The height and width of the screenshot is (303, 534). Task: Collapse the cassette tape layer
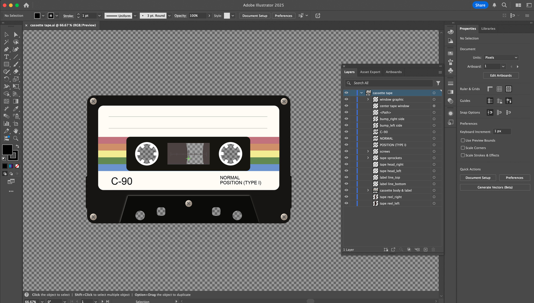(362, 93)
